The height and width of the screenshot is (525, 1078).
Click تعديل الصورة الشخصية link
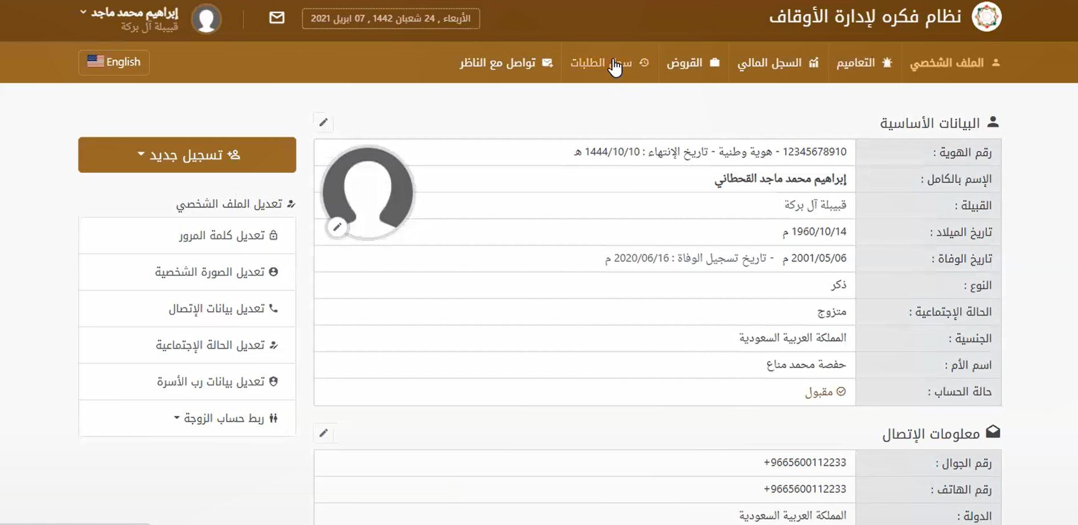[216, 272]
